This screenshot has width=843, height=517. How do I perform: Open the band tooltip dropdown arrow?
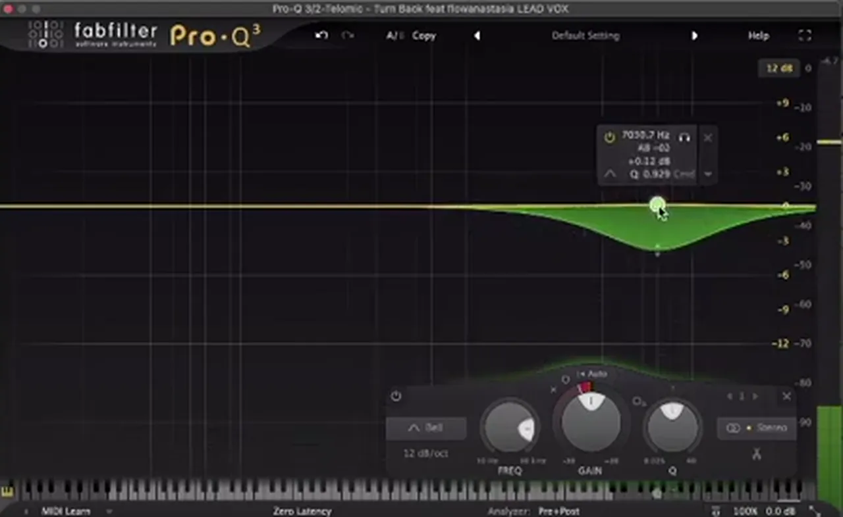point(708,174)
